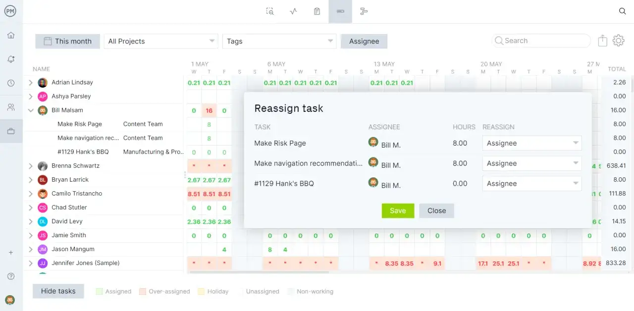Click the 13 MAY week header
This screenshot has width=634, height=311.
(384, 64)
